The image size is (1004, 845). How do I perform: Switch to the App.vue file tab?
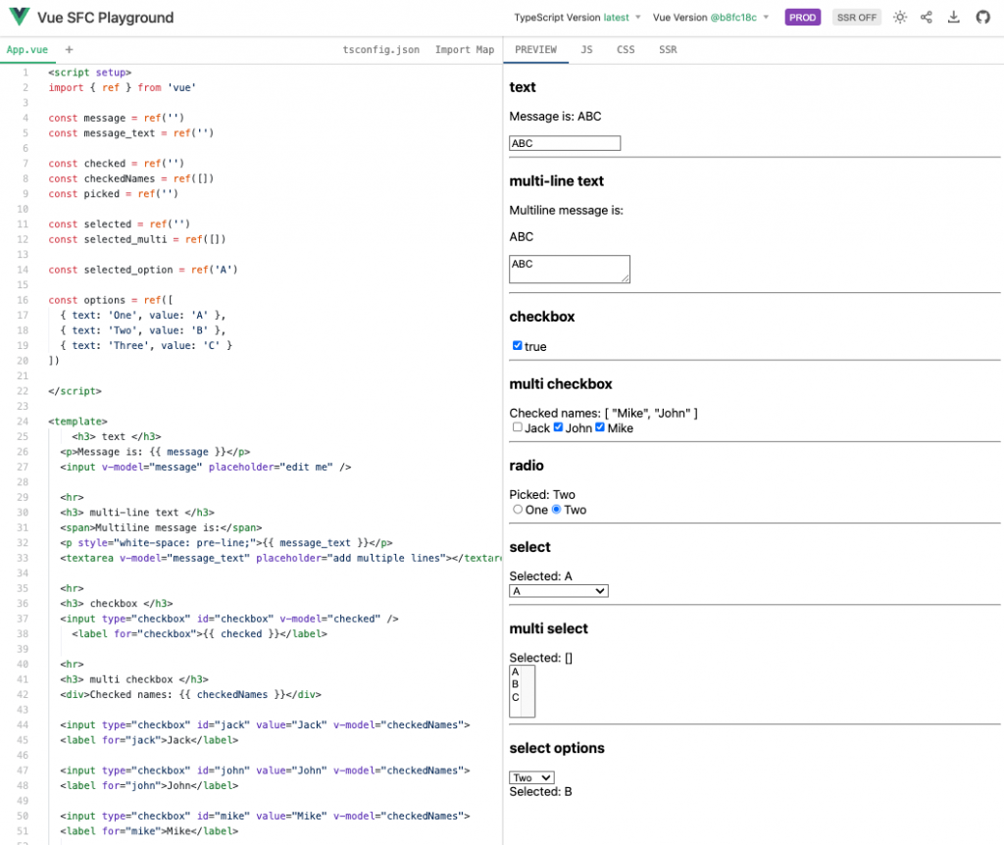[27, 50]
